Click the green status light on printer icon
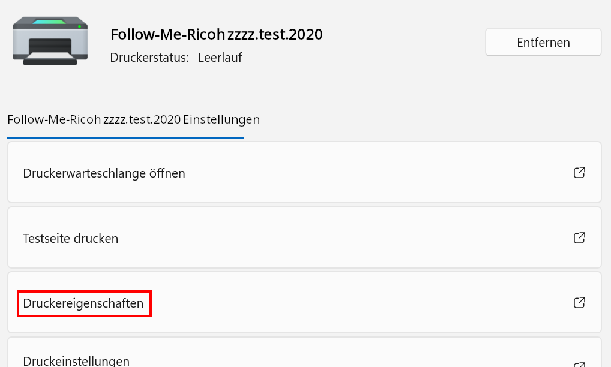 [x=79, y=26]
